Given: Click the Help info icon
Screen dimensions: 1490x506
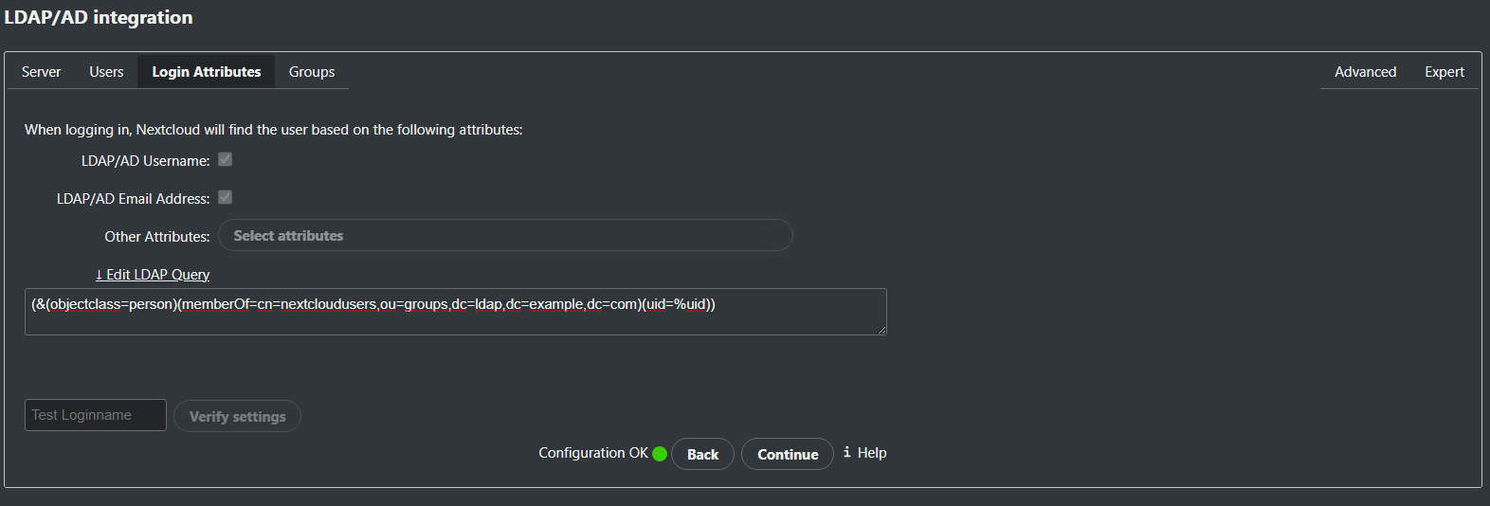Looking at the screenshot, I should click(847, 453).
